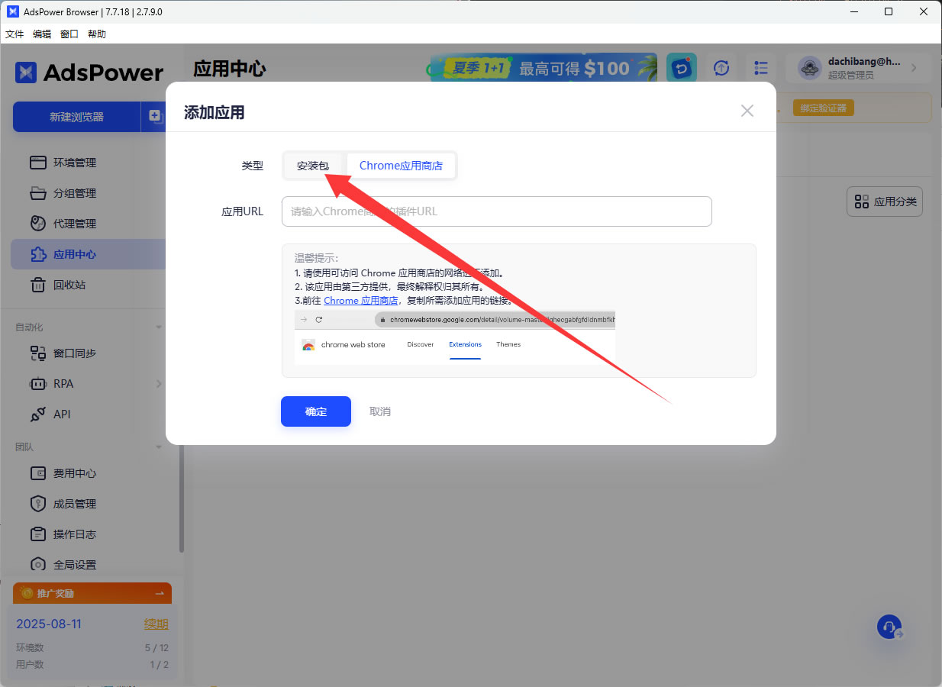Close the 添加应用 dialog
Image resolution: width=942 pixels, height=687 pixels.
click(x=747, y=111)
